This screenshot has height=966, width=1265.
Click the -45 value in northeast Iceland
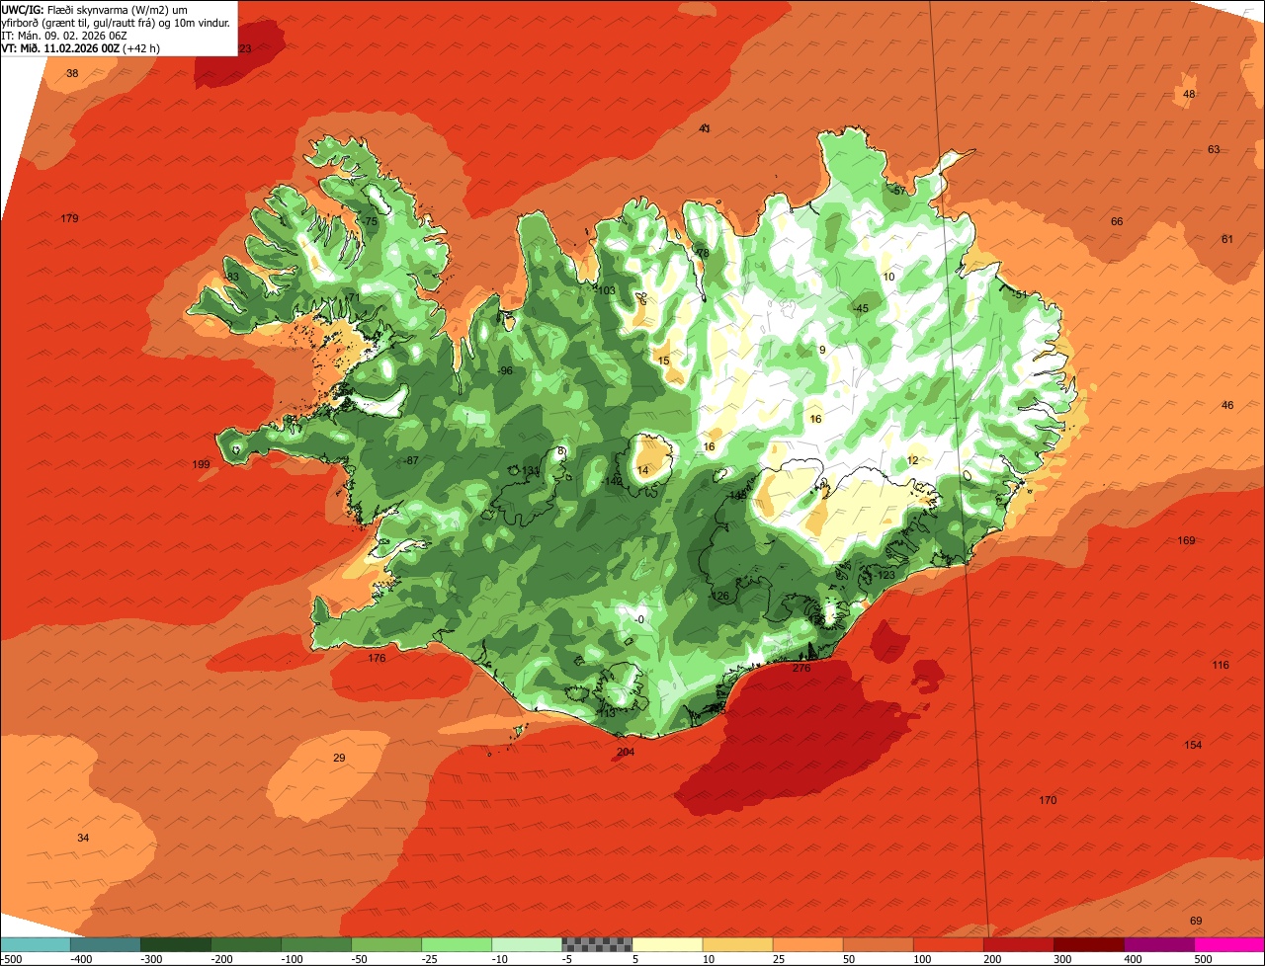(x=860, y=309)
